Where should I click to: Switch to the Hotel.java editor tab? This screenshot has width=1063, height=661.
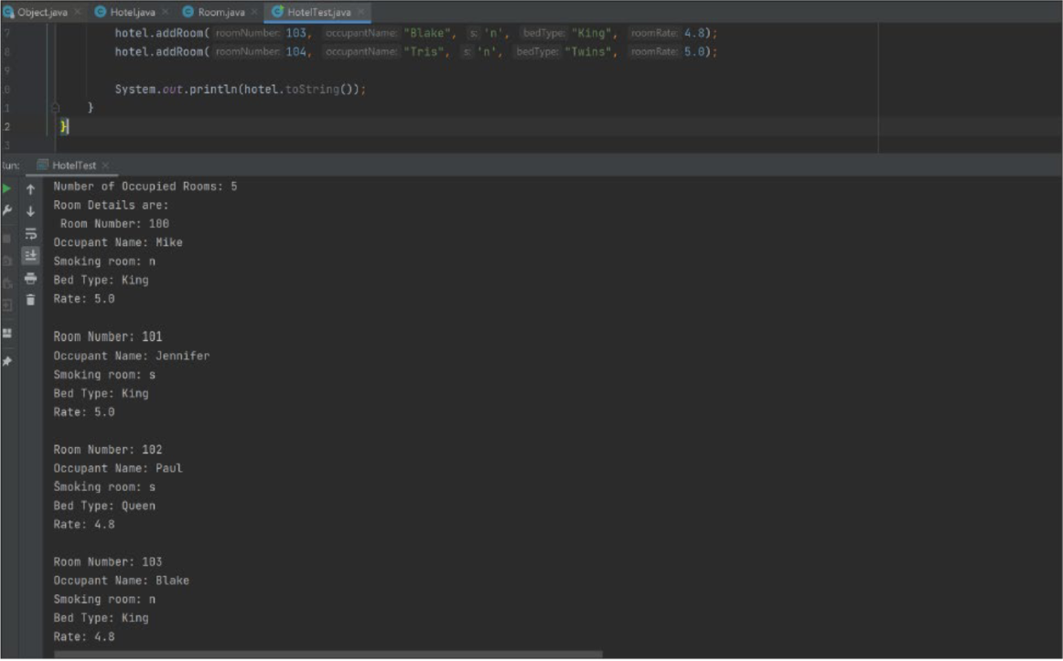(133, 12)
